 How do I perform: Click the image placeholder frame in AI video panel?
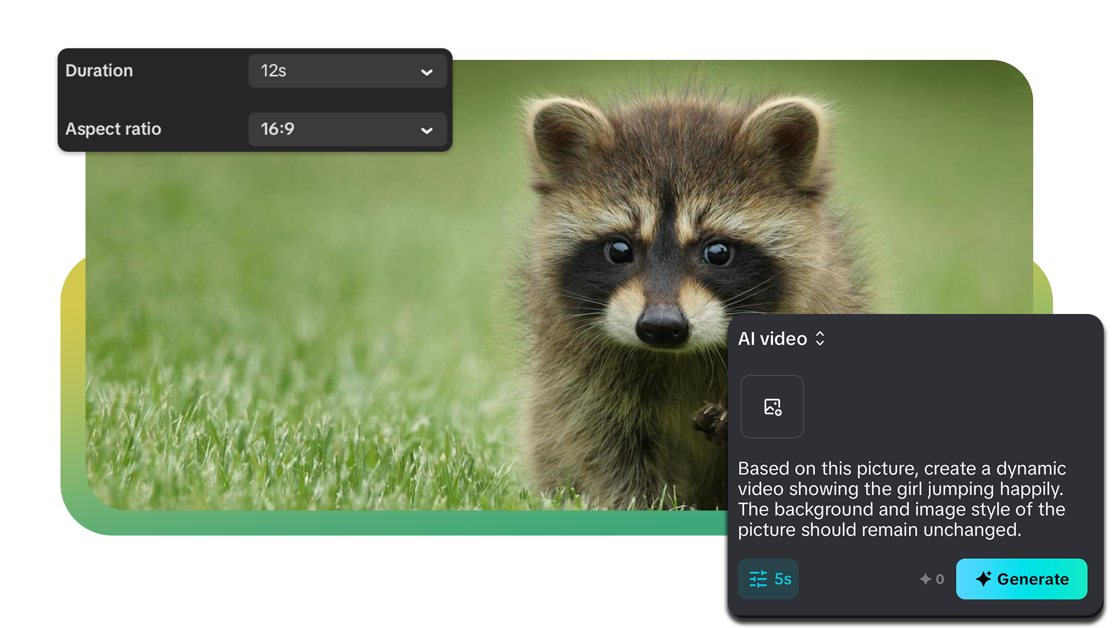point(772,406)
